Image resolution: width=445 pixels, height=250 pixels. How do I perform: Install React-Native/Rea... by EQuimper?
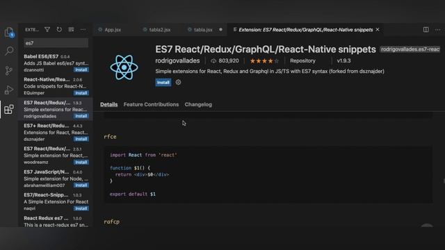[x=81, y=93]
